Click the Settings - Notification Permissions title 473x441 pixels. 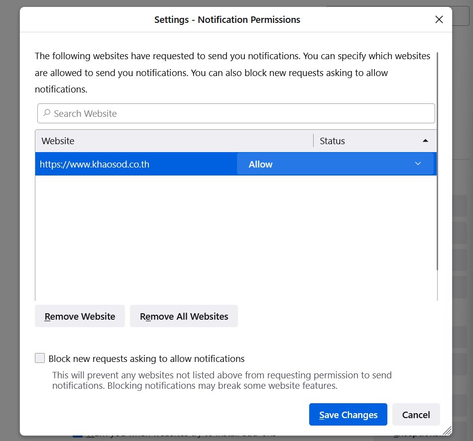(x=227, y=20)
